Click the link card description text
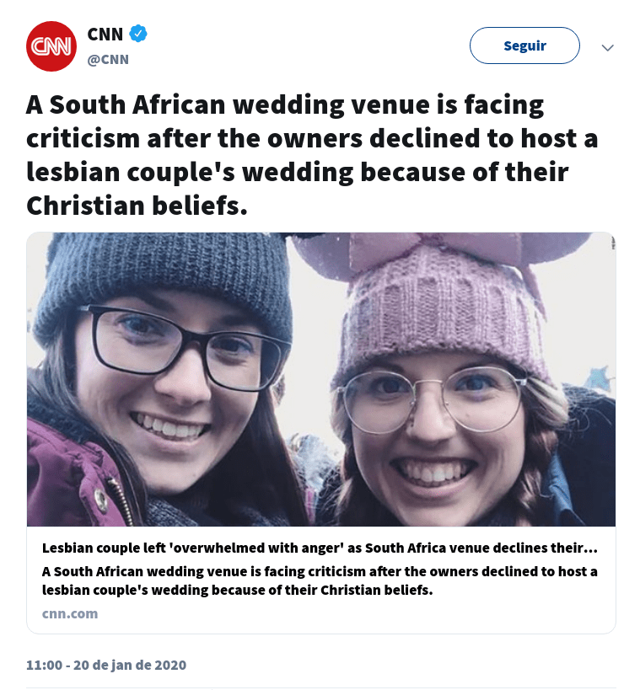Screen dimensions: 640x690 (x=320, y=581)
